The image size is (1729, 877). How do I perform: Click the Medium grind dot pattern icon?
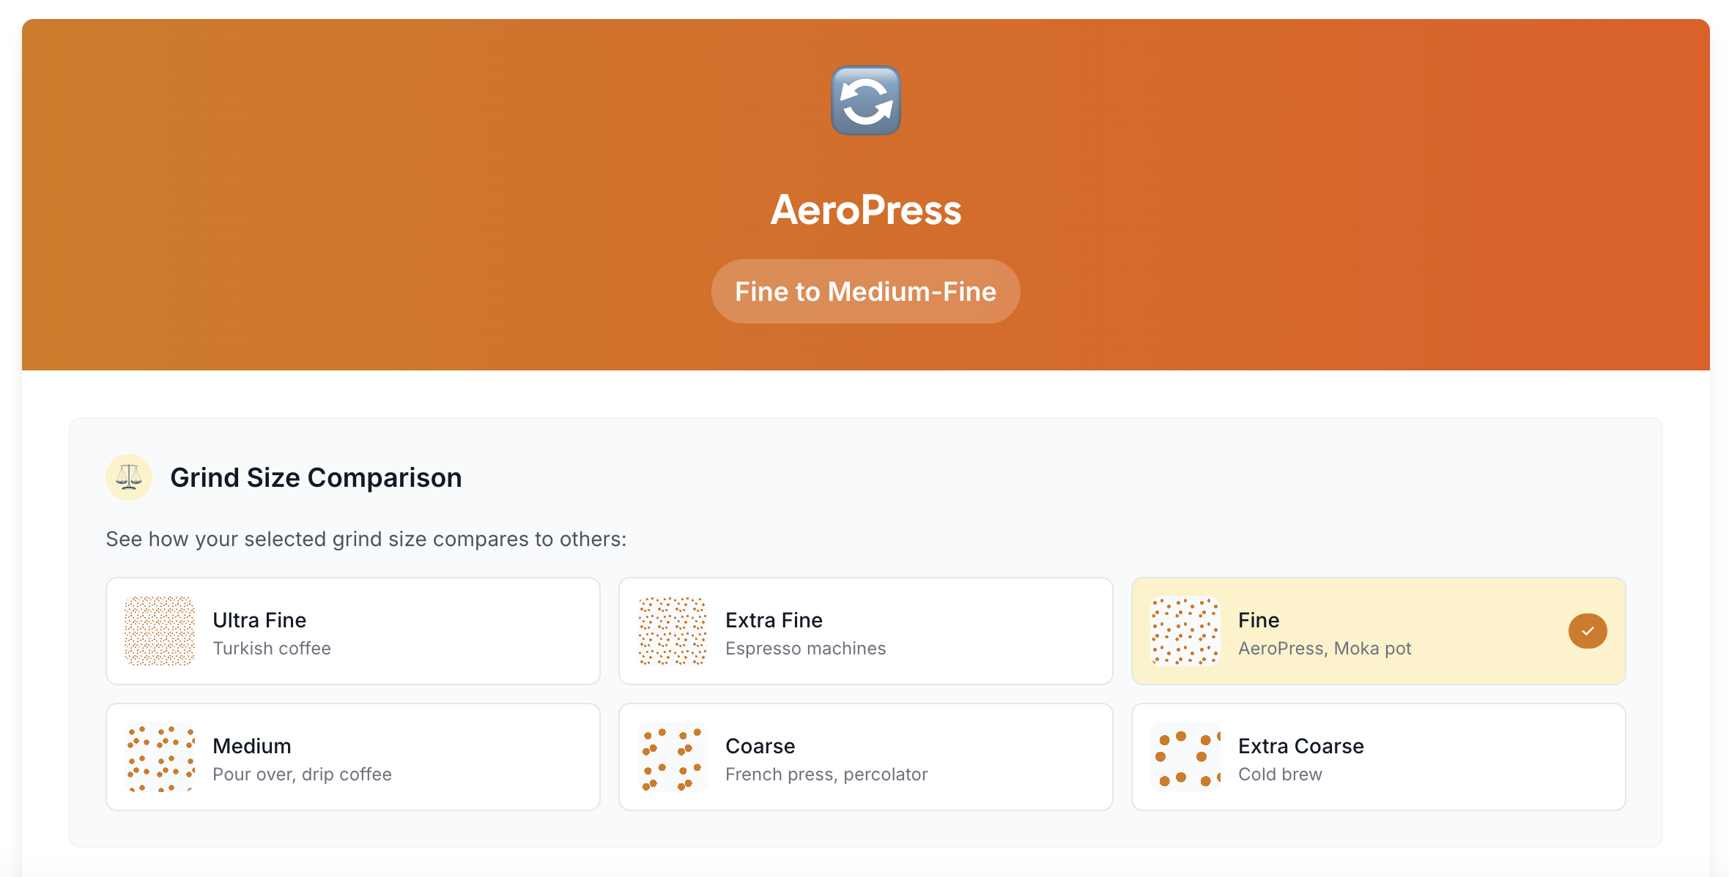click(160, 757)
